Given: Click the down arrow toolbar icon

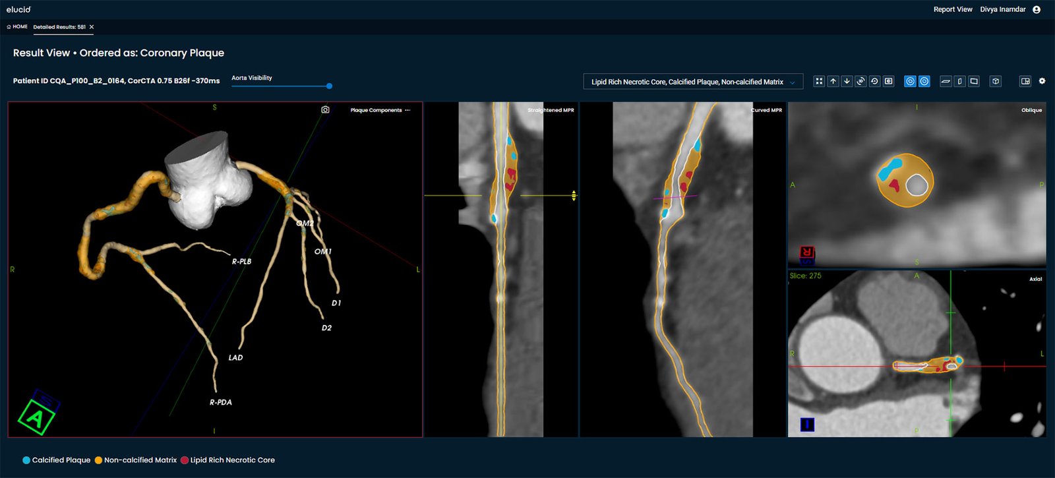Looking at the screenshot, I should pyautogui.click(x=847, y=81).
